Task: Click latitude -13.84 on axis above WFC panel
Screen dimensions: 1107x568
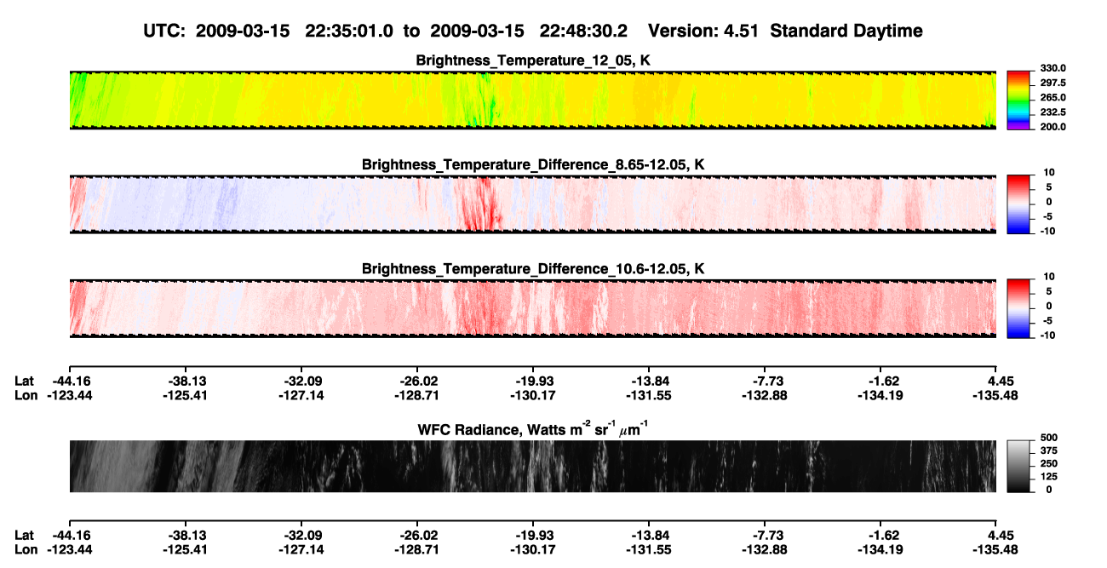Action: (x=648, y=382)
